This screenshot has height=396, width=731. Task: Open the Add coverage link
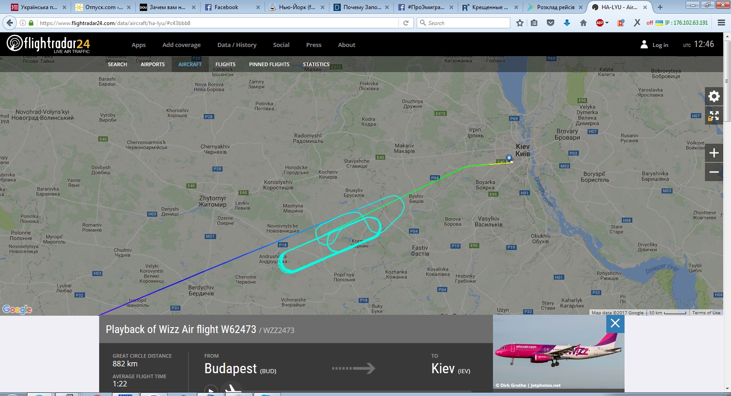click(181, 45)
